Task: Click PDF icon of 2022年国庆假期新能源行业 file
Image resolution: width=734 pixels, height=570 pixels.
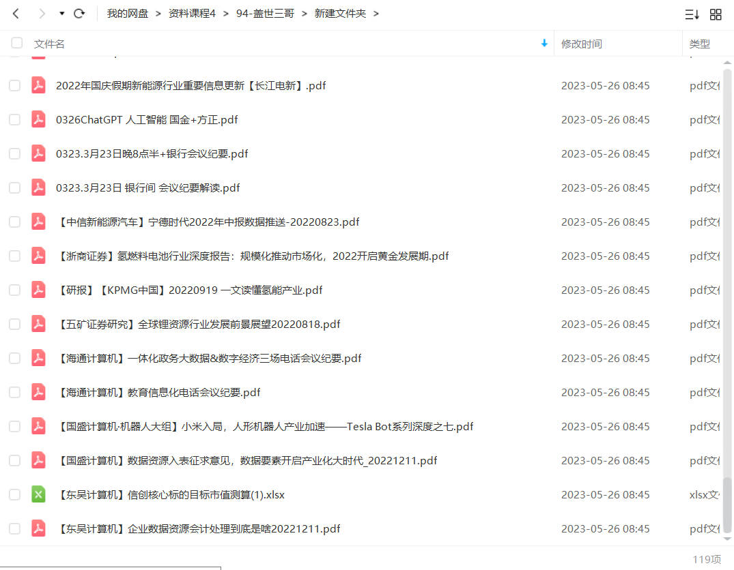Action: tap(38, 85)
